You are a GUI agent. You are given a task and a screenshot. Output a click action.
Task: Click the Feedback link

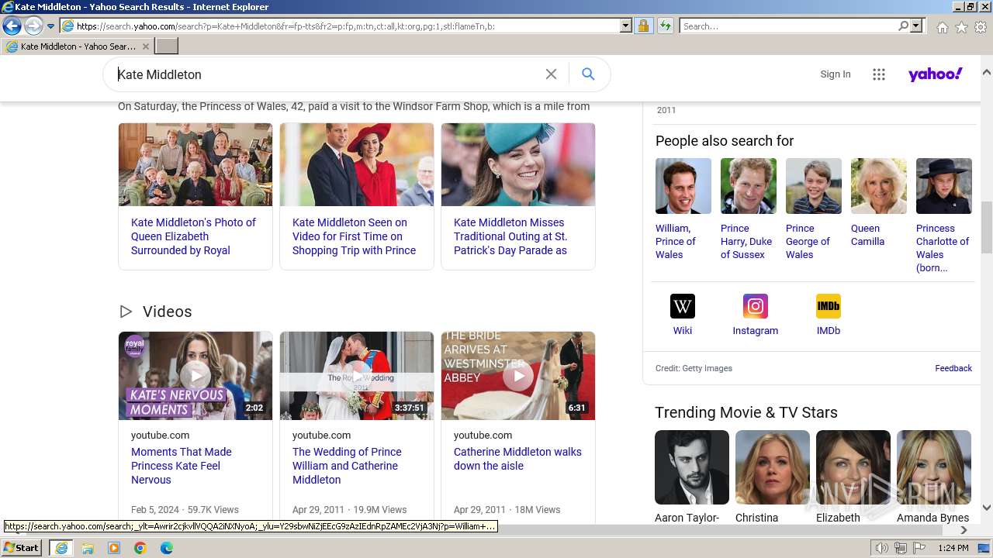pos(953,368)
